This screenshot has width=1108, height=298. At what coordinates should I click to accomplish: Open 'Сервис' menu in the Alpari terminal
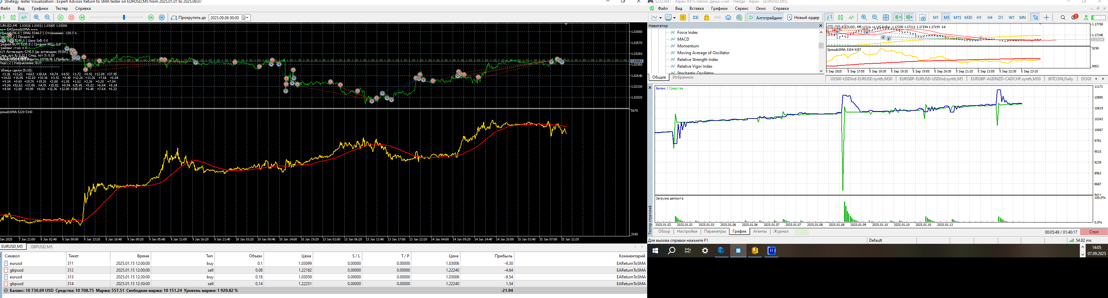741,8
